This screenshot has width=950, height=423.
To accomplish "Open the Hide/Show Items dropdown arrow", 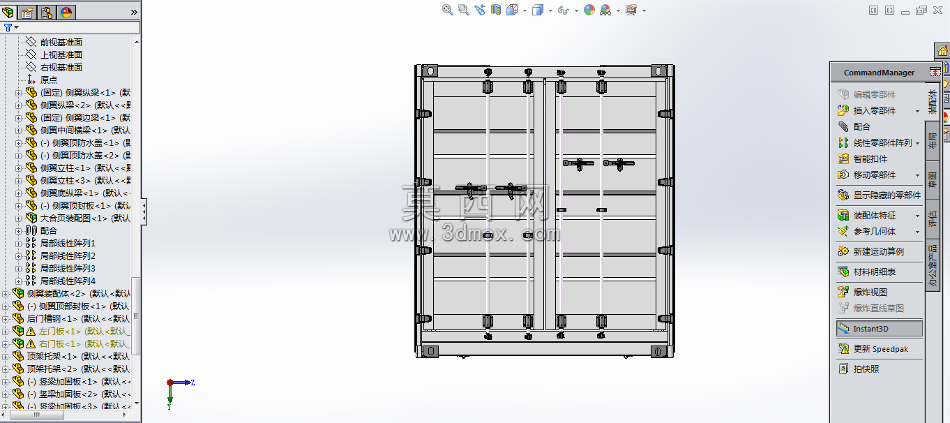I will click(576, 10).
